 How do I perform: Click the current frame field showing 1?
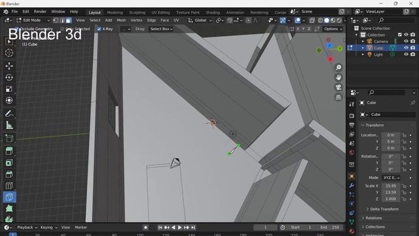265,227
